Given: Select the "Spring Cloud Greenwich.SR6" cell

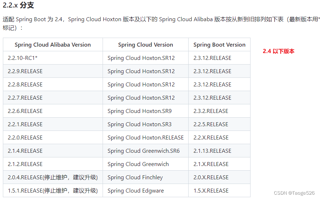Looking at the screenshot, I should tap(145, 151).
